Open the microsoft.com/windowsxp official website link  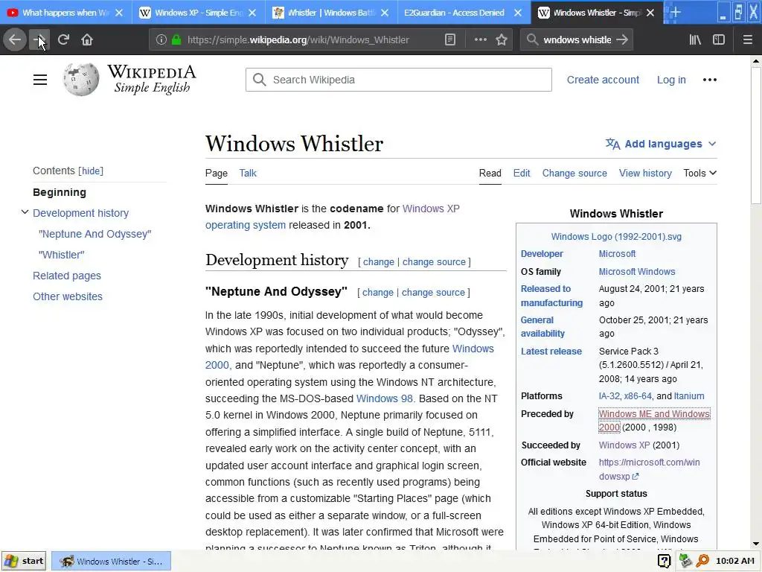click(649, 469)
